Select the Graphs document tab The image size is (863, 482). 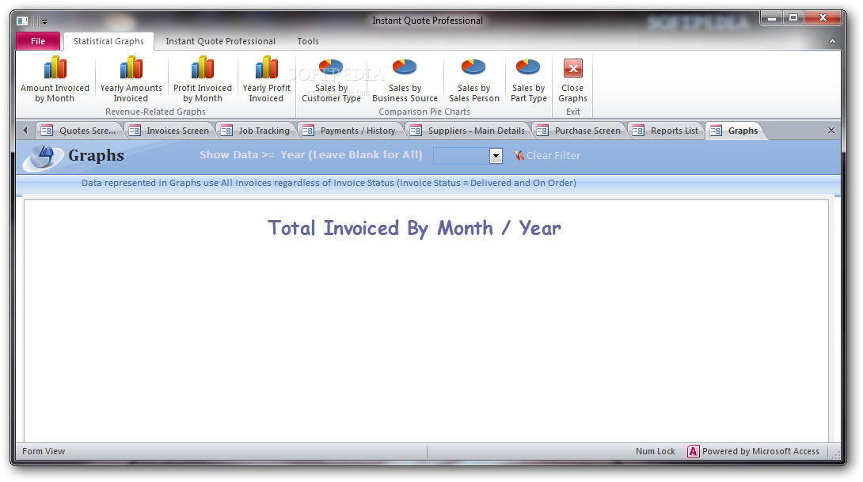(x=735, y=131)
